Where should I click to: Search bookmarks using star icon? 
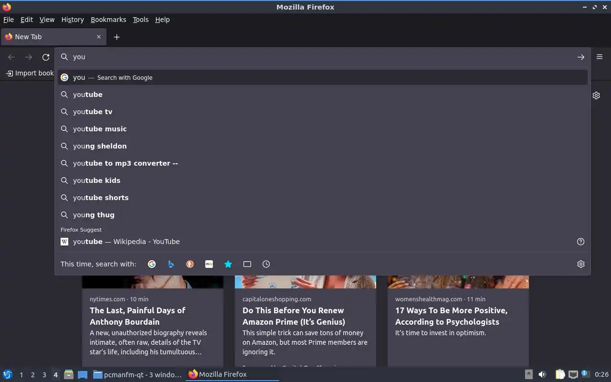coord(228,264)
